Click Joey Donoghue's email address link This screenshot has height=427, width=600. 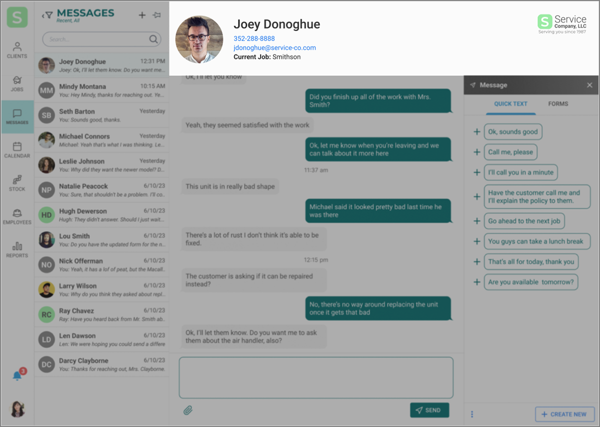[x=274, y=48]
